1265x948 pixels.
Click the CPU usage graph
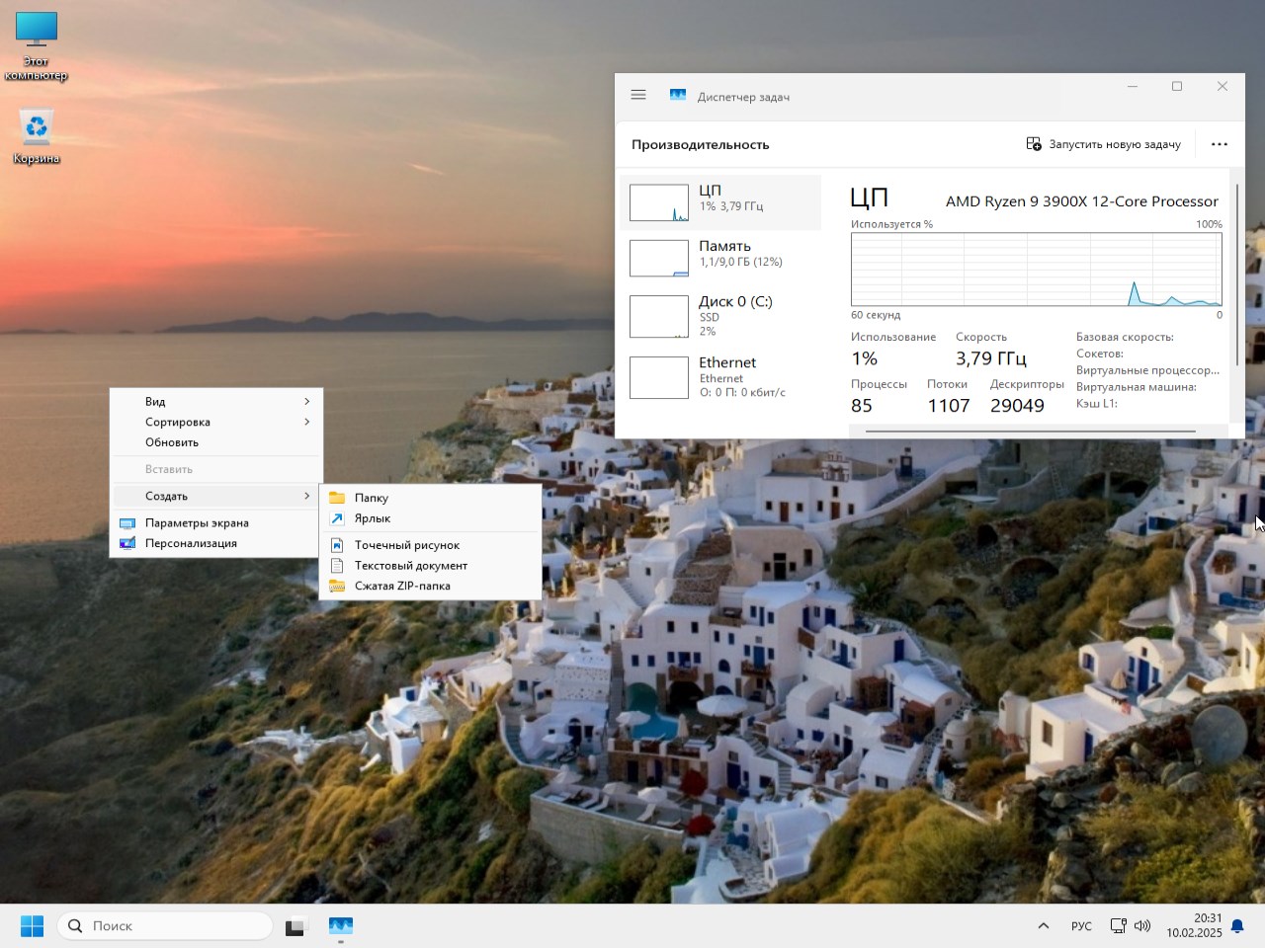coord(1037,270)
